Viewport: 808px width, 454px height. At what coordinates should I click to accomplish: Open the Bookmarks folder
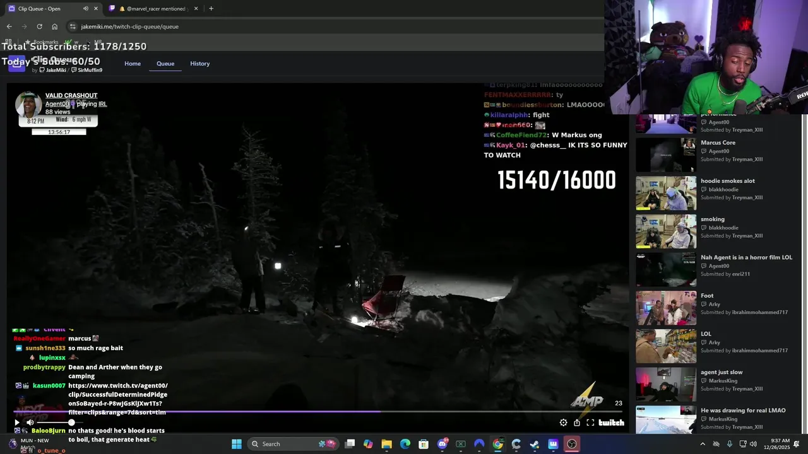(x=42, y=42)
